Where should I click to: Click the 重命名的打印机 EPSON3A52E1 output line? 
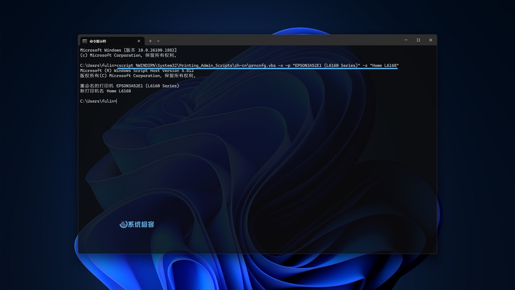[x=130, y=86]
